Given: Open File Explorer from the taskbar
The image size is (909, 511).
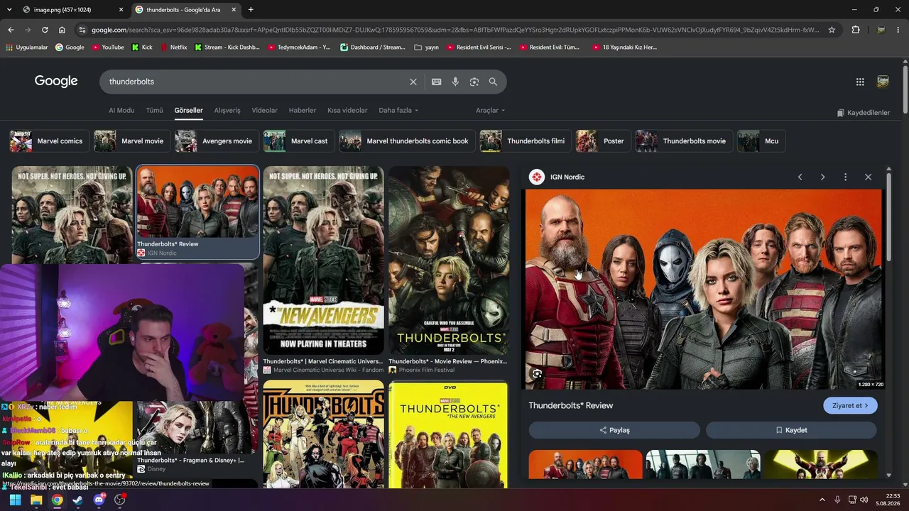Looking at the screenshot, I should [x=36, y=500].
